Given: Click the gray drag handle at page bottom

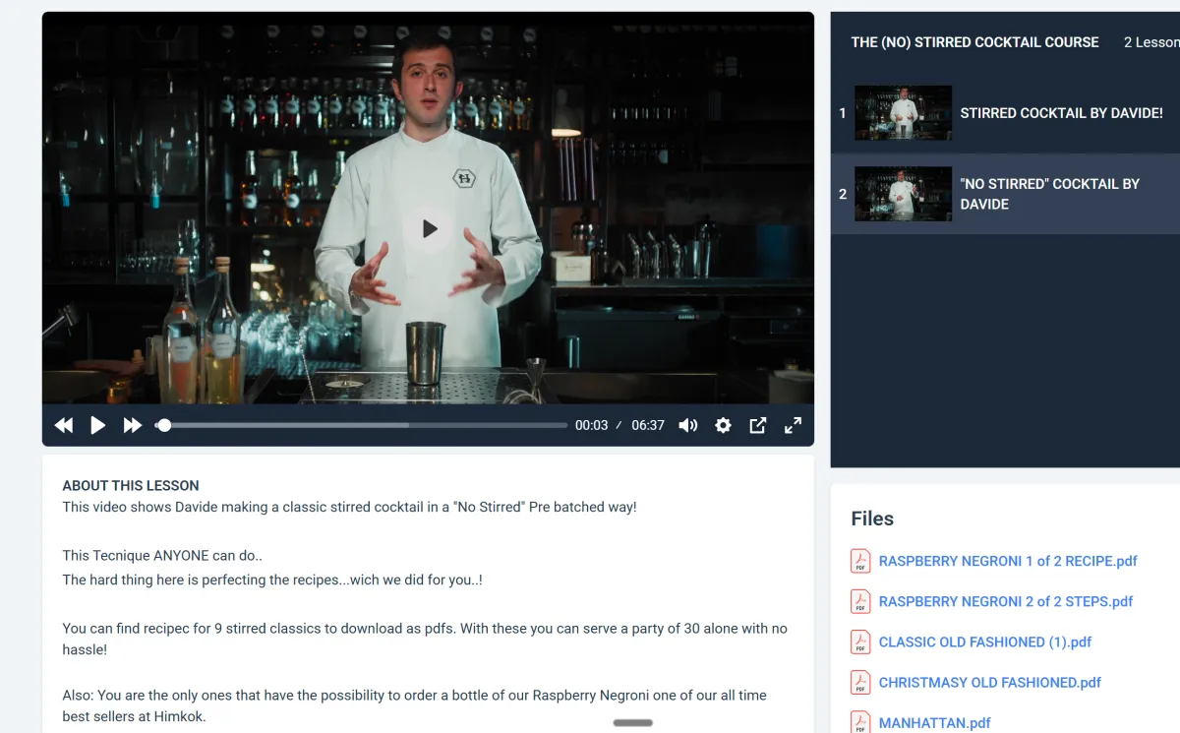Looking at the screenshot, I should tap(633, 722).
